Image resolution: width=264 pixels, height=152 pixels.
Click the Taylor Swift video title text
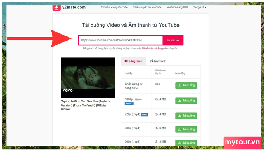[x=86, y=105]
